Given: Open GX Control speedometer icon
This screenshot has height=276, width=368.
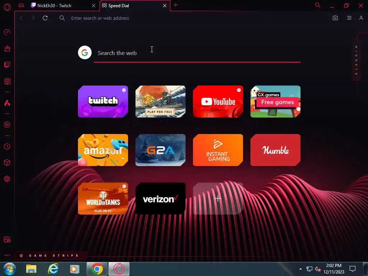Looking at the screenshot, I should pos(7,32).
